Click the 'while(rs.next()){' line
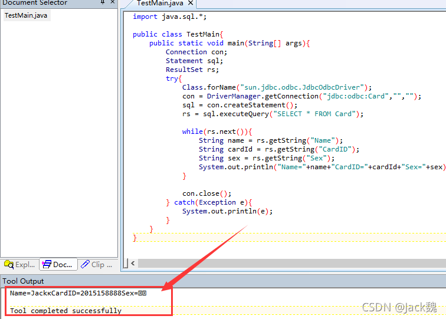The width and height of the screenshot is (446, 319). pyautogui.click(x=217, y=131)
